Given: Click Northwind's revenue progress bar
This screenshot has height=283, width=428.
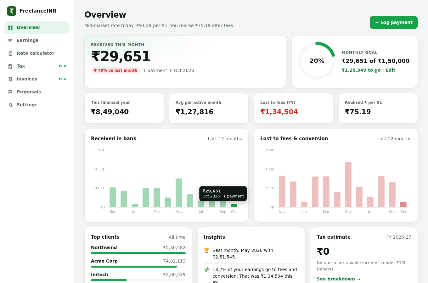Looking at the screenshot, I should pyautogui.click(x=138, y=253).
